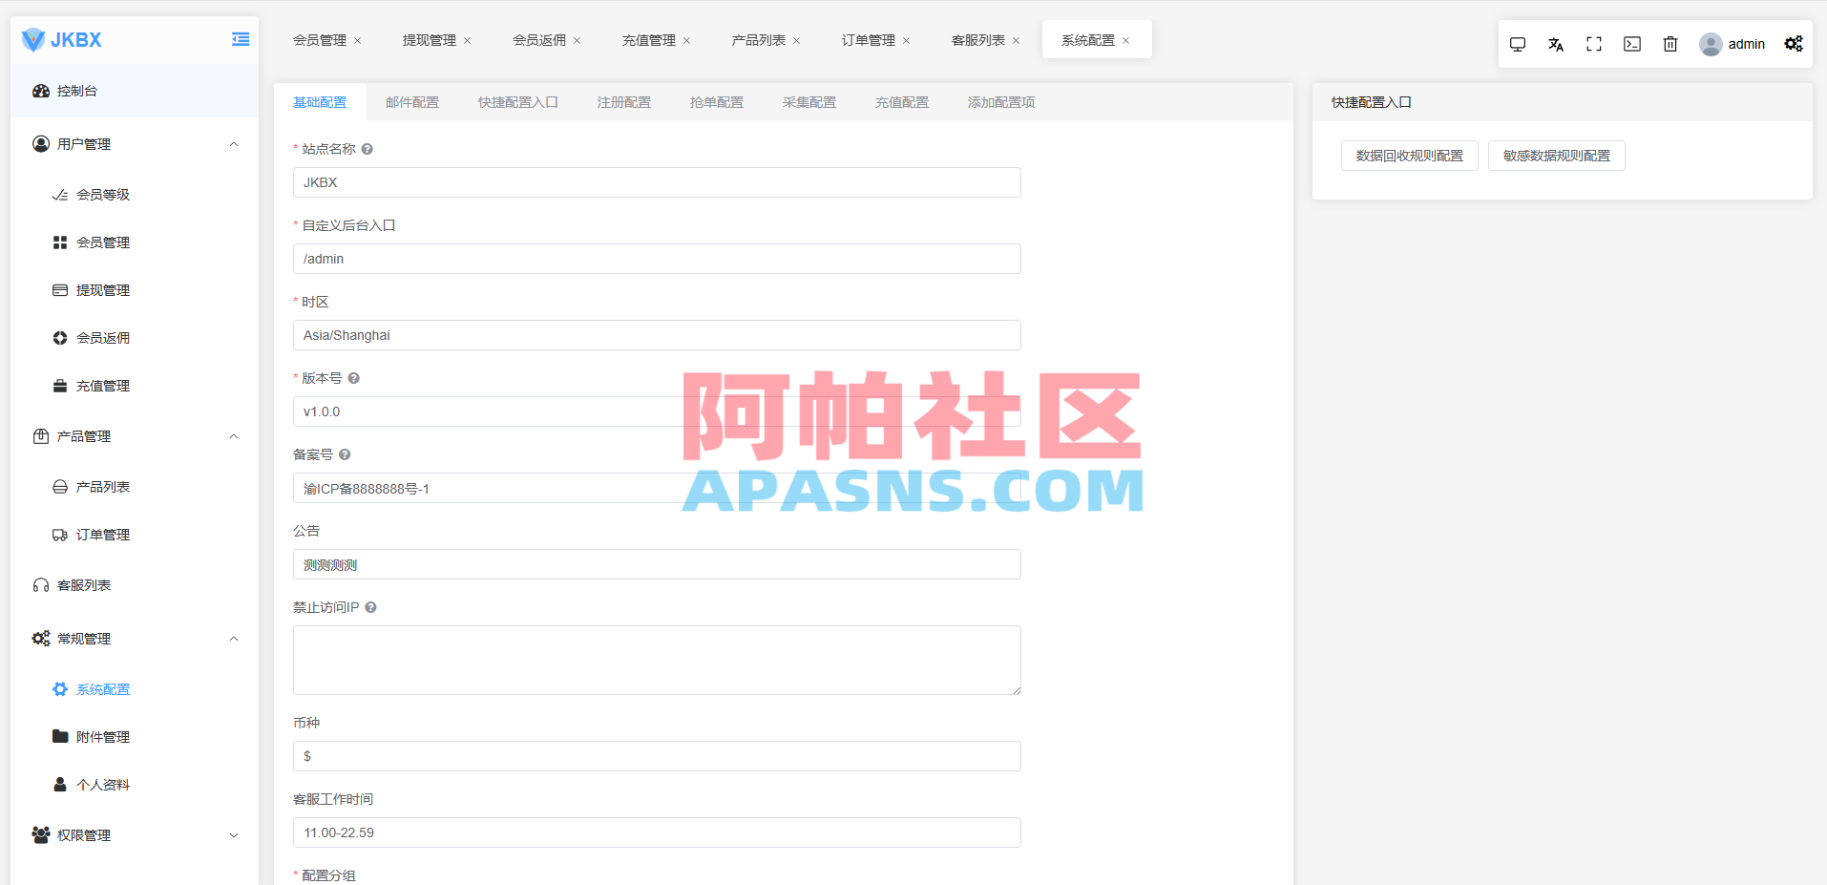Select the 充值配置 tab
The width and height of the screenshot is (1827, 885).
point(902,102)
